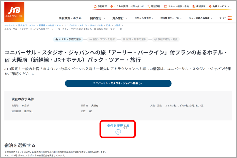Image resolution: width=237 pixels, height=158 pixels.
Task: Expand the 海外旅行 menu
Action: point(120,18)
